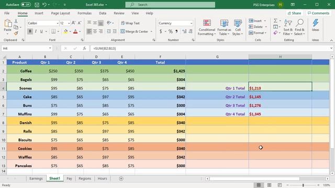Screen dimensions: 335x188
Task: Click Delete cells button
Action: click(x=258, y=27)
